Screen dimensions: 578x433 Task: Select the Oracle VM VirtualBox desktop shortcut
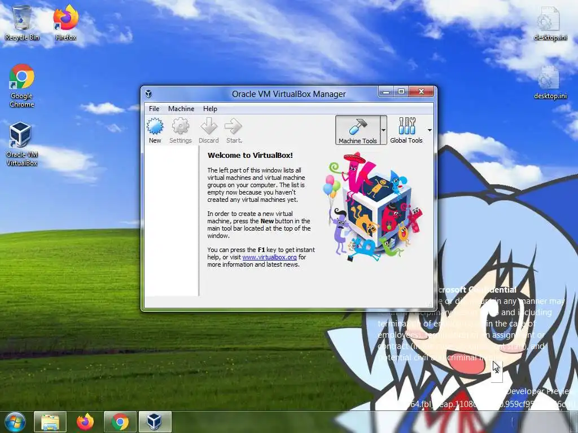tap(22, 144)
